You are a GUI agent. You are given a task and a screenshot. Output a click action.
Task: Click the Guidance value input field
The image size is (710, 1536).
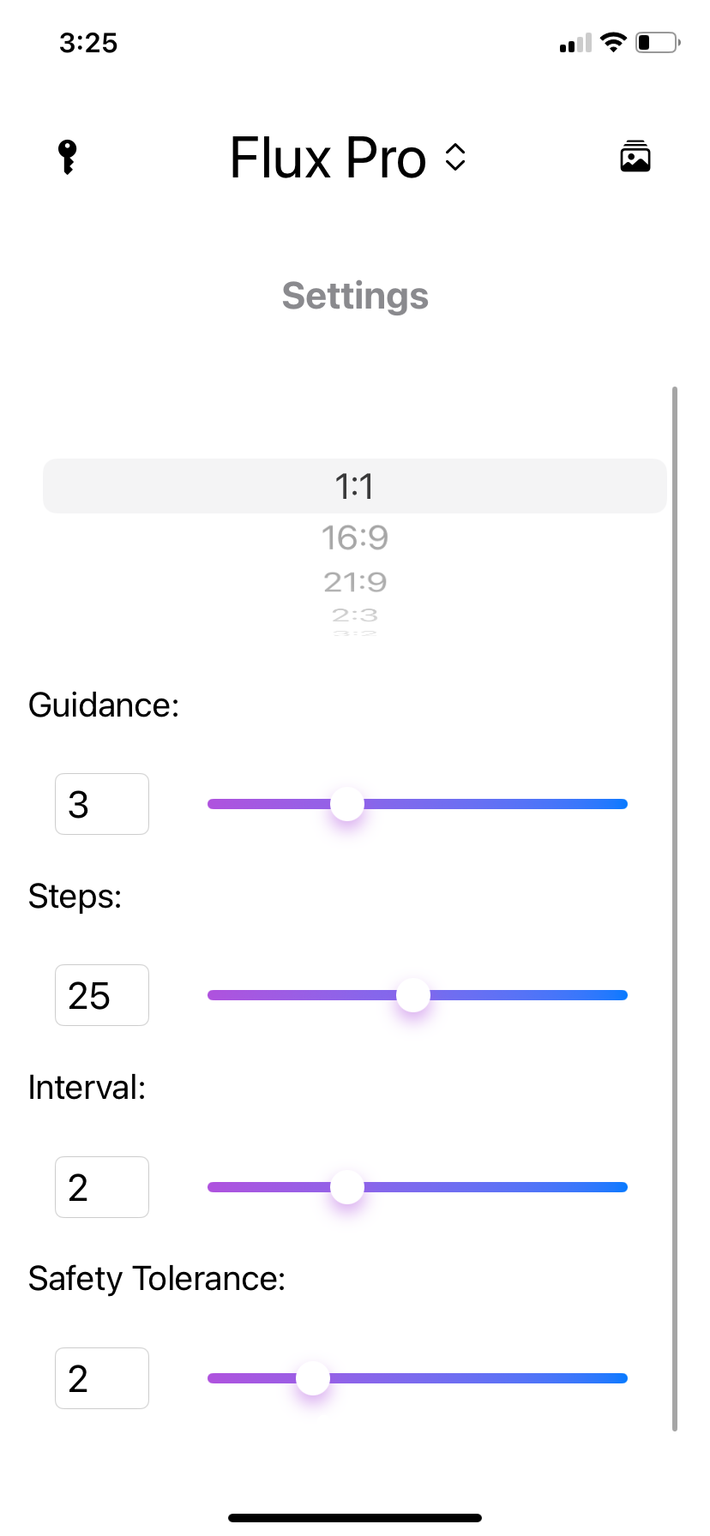(x=102, y=804)
